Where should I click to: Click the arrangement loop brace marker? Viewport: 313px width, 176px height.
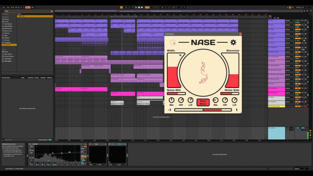pos(124,16)
